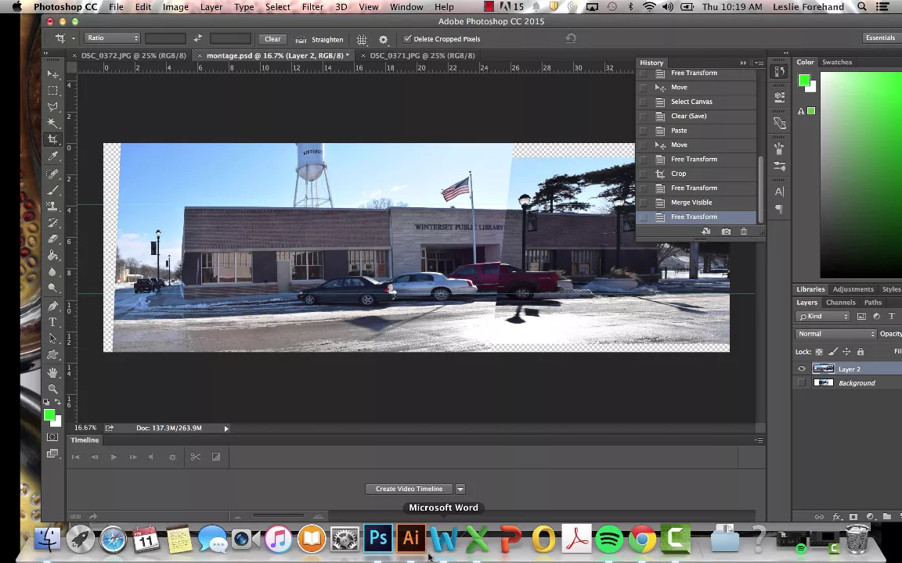This screenshot has width=902, height=563.
Task: Show the Background layer visibility box
Action: click(x=801, y=382)
